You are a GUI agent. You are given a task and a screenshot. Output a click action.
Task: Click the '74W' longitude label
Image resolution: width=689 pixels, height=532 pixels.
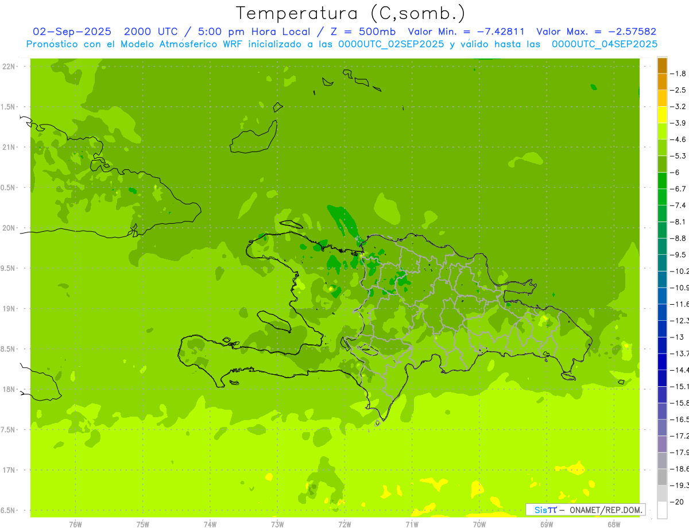(x=210, y=525)
